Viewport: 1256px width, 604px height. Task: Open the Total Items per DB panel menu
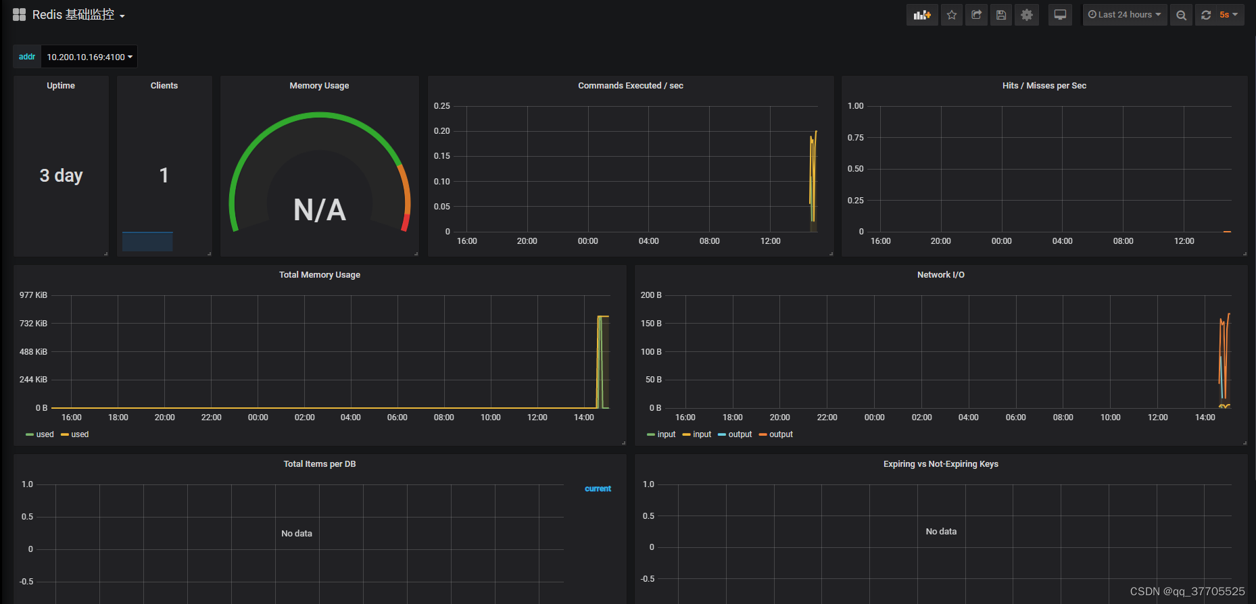[x=320, y=464]
